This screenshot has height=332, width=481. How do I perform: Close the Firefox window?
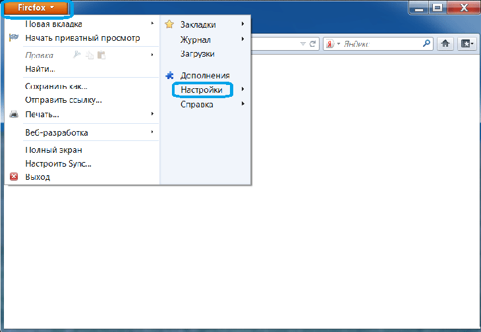pos(463,8)
